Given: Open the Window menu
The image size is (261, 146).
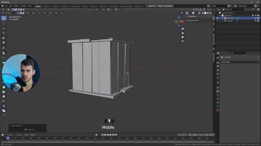Looking at the screenshot, I should [23, 6].
